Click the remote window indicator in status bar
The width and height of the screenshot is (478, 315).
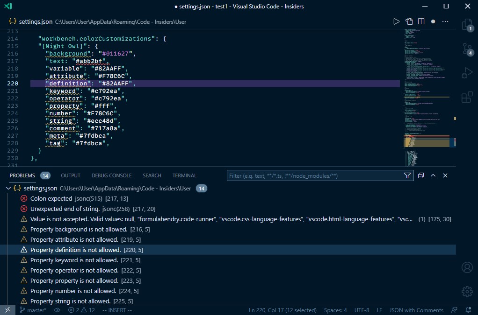pos(7,310)
